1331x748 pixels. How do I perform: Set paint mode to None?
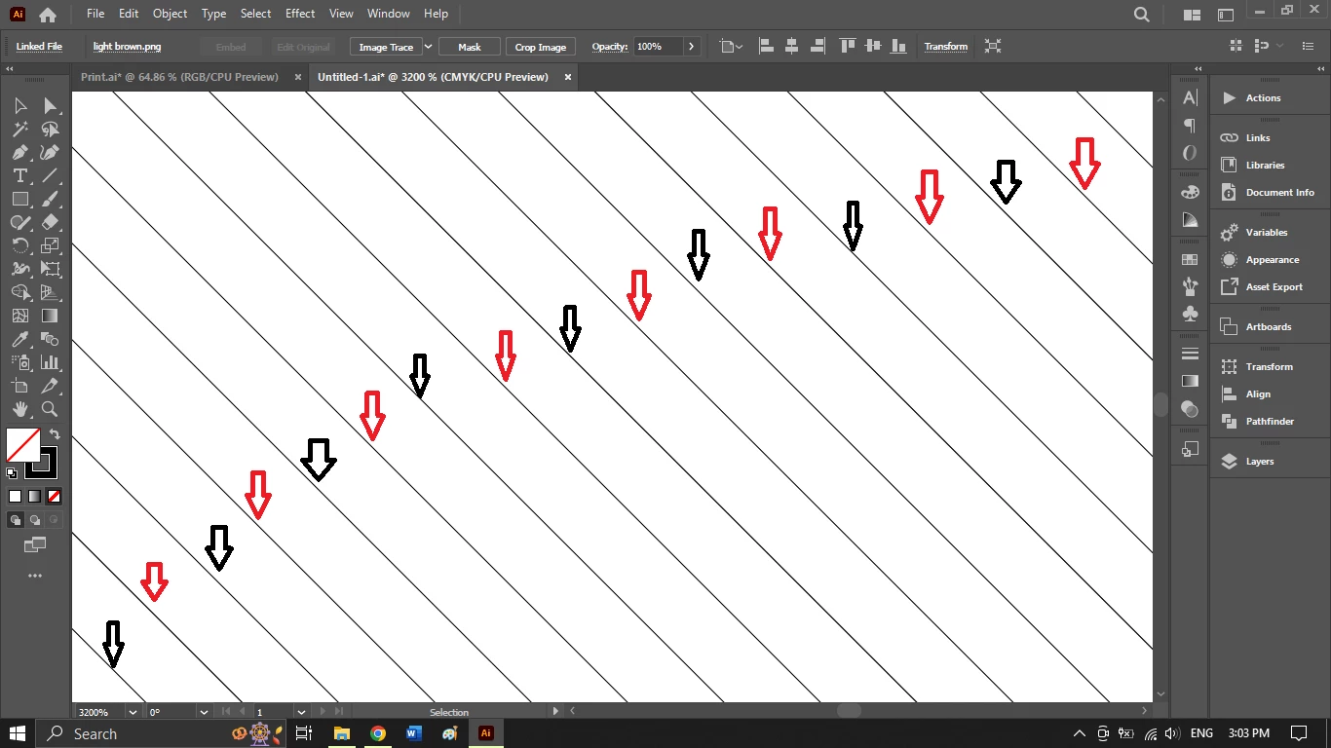54,496
